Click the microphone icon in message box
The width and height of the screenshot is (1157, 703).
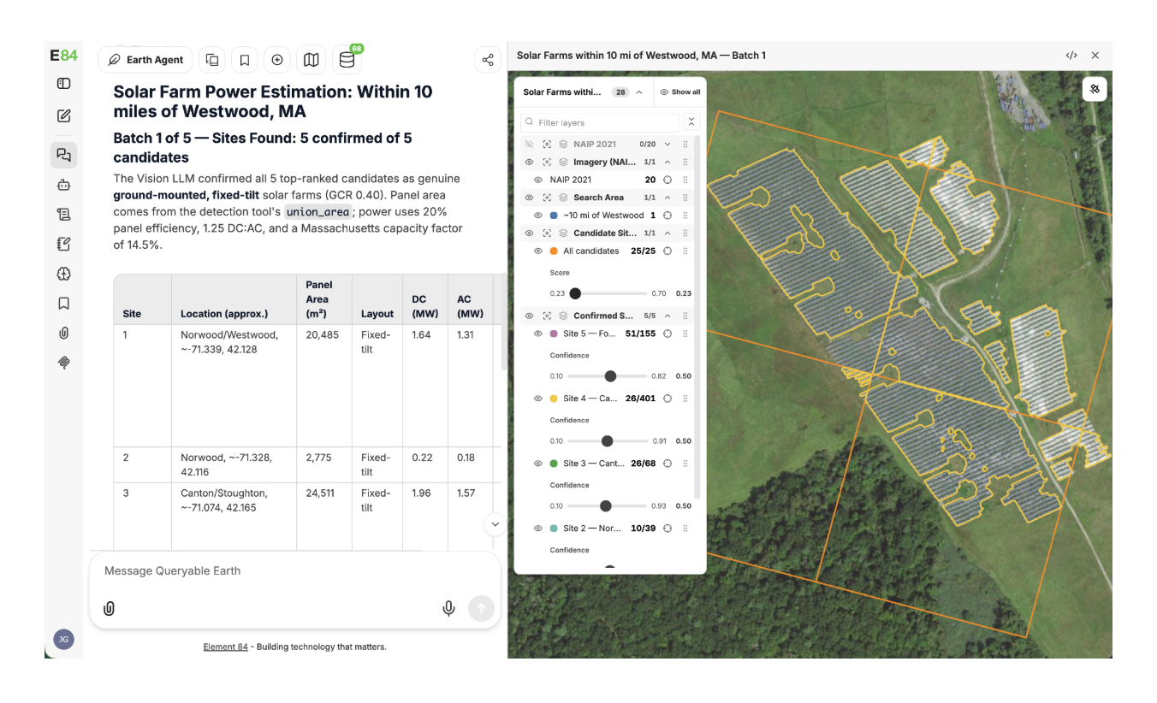tap(448, 608)
